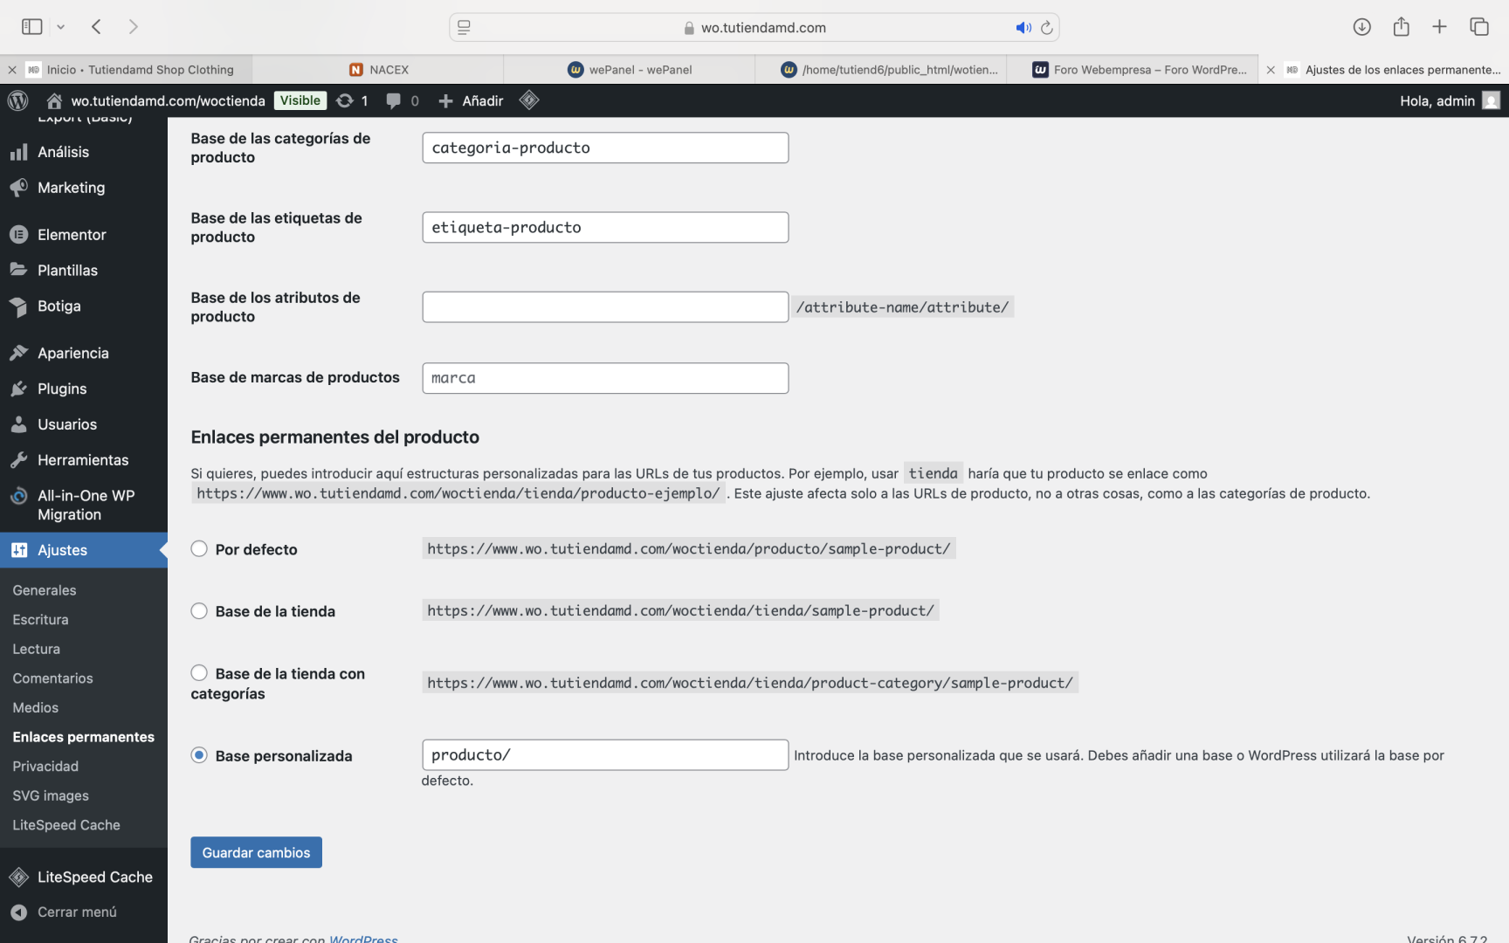
Task: Open the sidebar options dropdown arrow
Action: tap(61, 27)
